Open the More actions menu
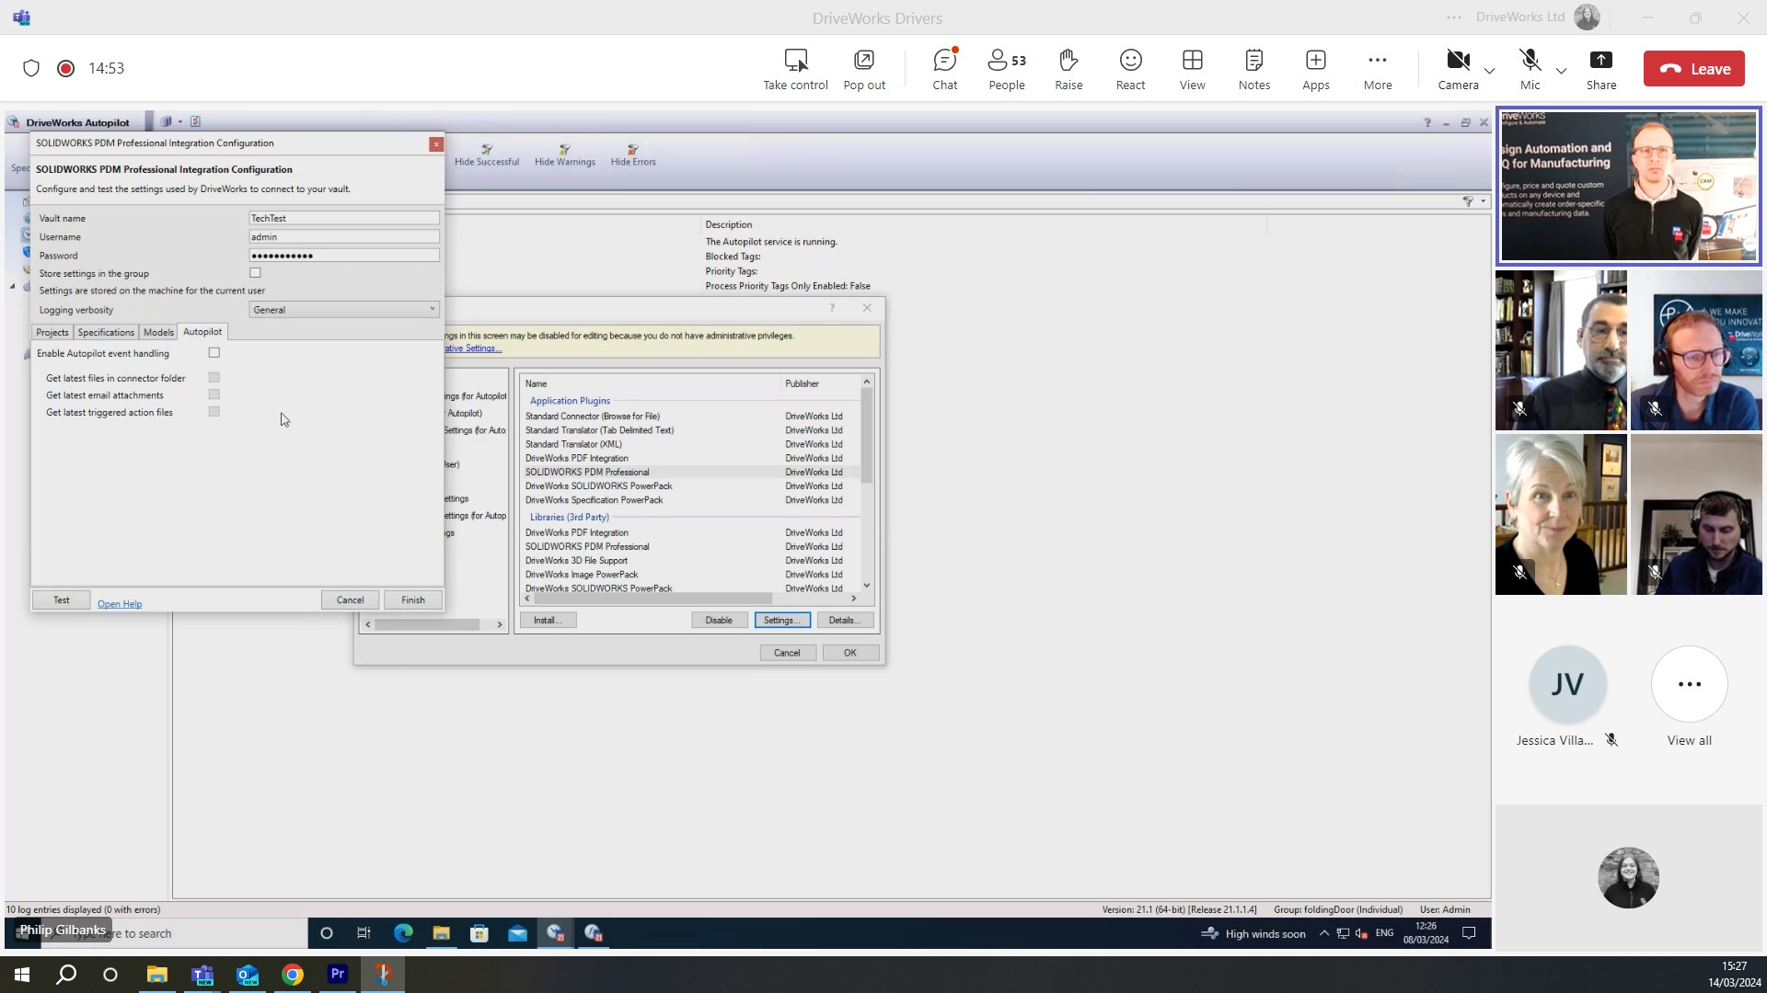1767x993 pixels. [x=1377, y=69]
